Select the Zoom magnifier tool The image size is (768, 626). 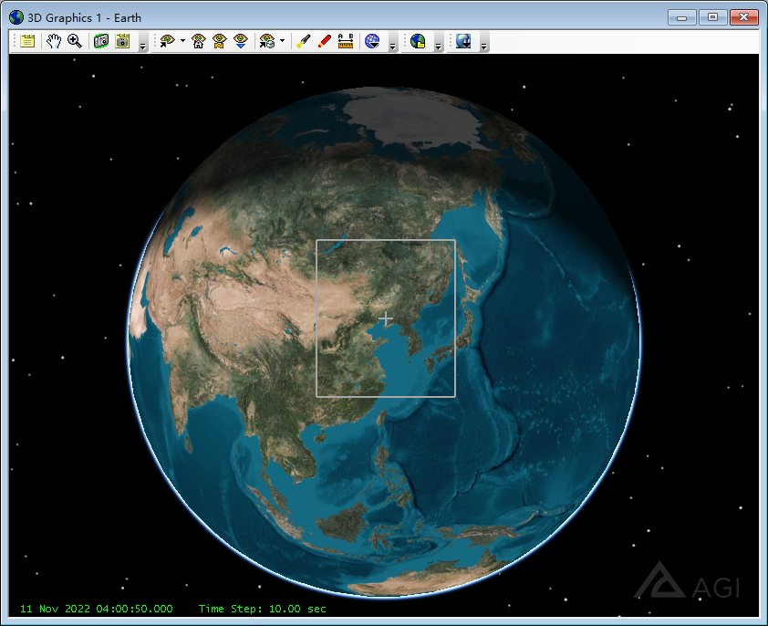75,41
